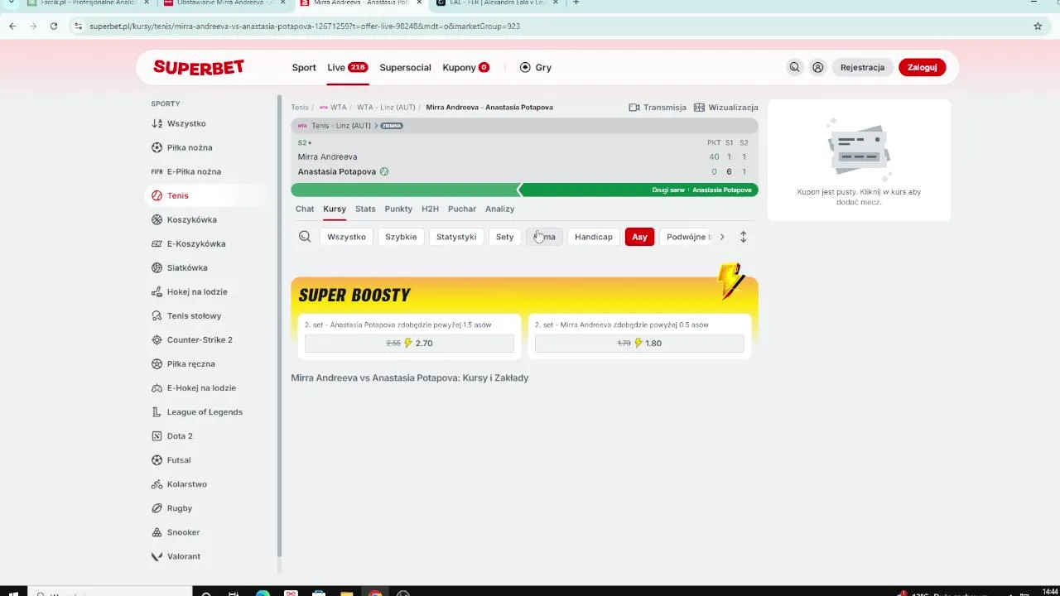The image size is (1060, 596).
Task: Select the Statystyki market filter
Action: 456,237
